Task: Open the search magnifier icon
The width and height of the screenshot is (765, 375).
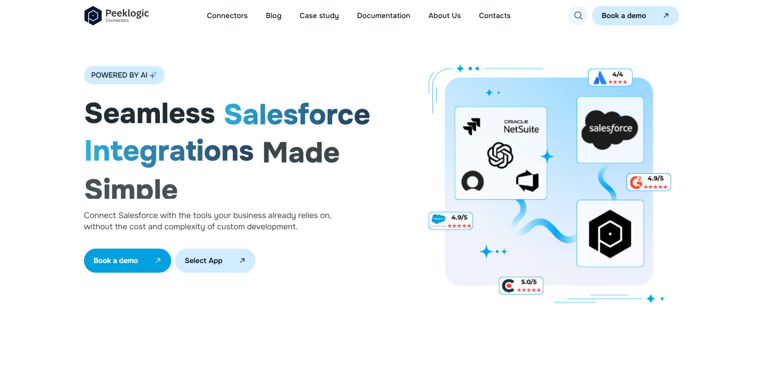Action: coord(578,16)
